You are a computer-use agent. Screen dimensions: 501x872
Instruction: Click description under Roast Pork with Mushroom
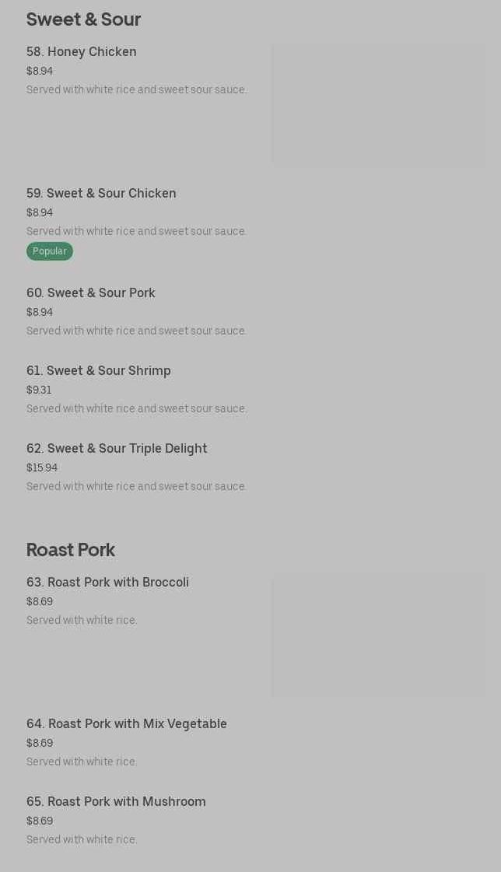(82, 840)
